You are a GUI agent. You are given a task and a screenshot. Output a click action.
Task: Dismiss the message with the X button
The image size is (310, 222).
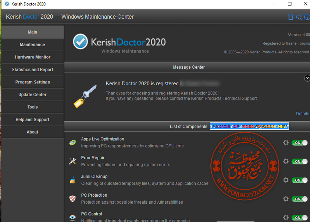click(x=307, y=78)
